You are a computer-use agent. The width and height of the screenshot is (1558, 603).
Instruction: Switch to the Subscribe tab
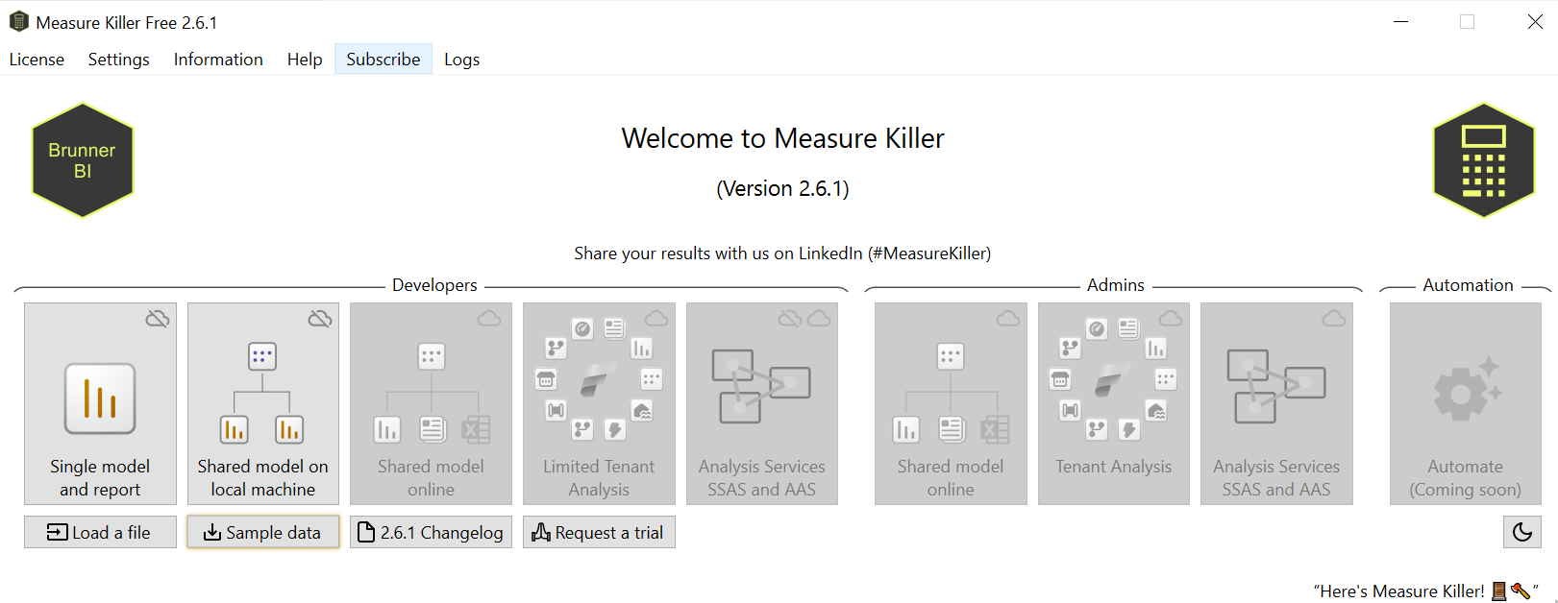click(x=383, y=59)
